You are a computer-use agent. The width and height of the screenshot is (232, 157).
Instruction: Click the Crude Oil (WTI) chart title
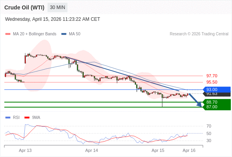(x=24, y=7)
